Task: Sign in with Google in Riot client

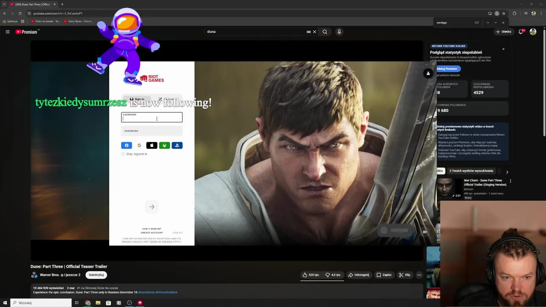Action: (x=139, y=145)
